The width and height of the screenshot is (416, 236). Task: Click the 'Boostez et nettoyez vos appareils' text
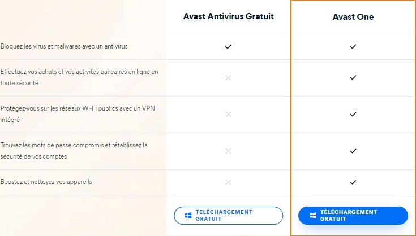[46, 182]
